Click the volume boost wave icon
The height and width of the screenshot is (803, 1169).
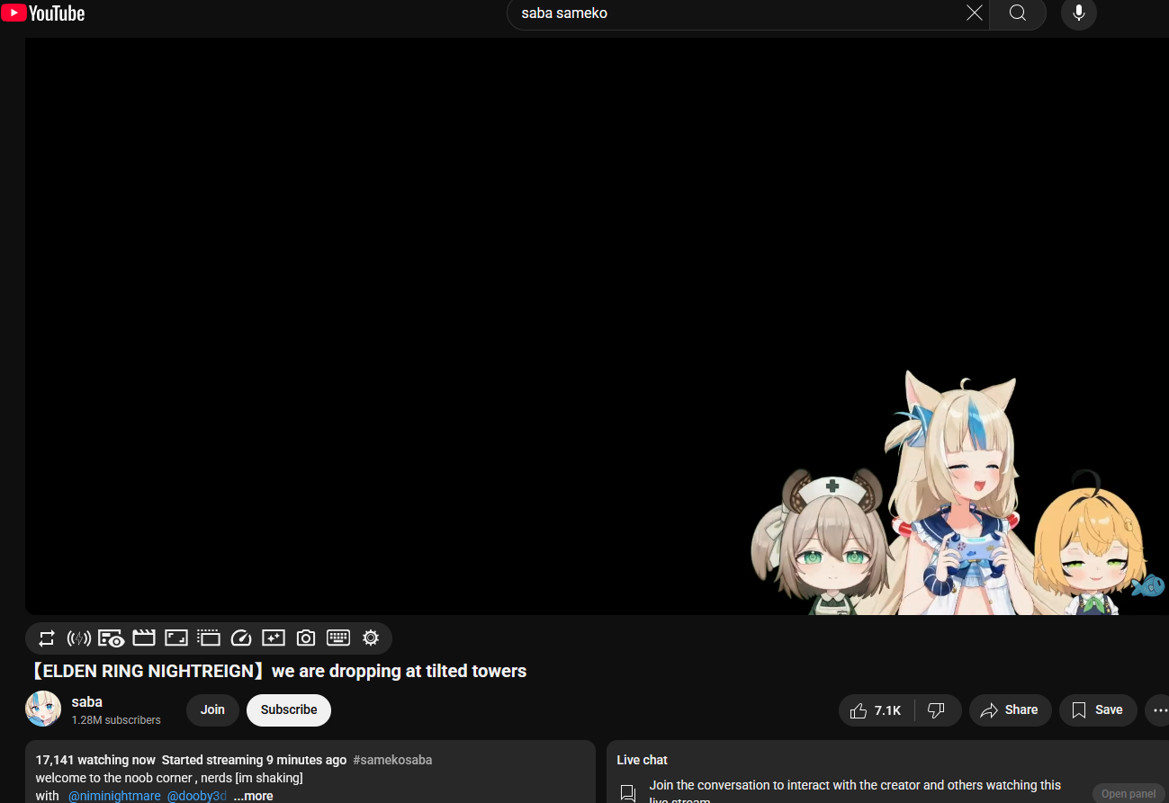(79, 638)
